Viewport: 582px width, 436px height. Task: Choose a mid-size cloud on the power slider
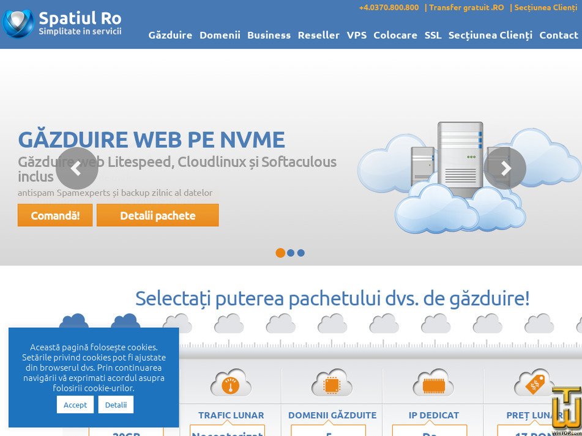[332, 324]
